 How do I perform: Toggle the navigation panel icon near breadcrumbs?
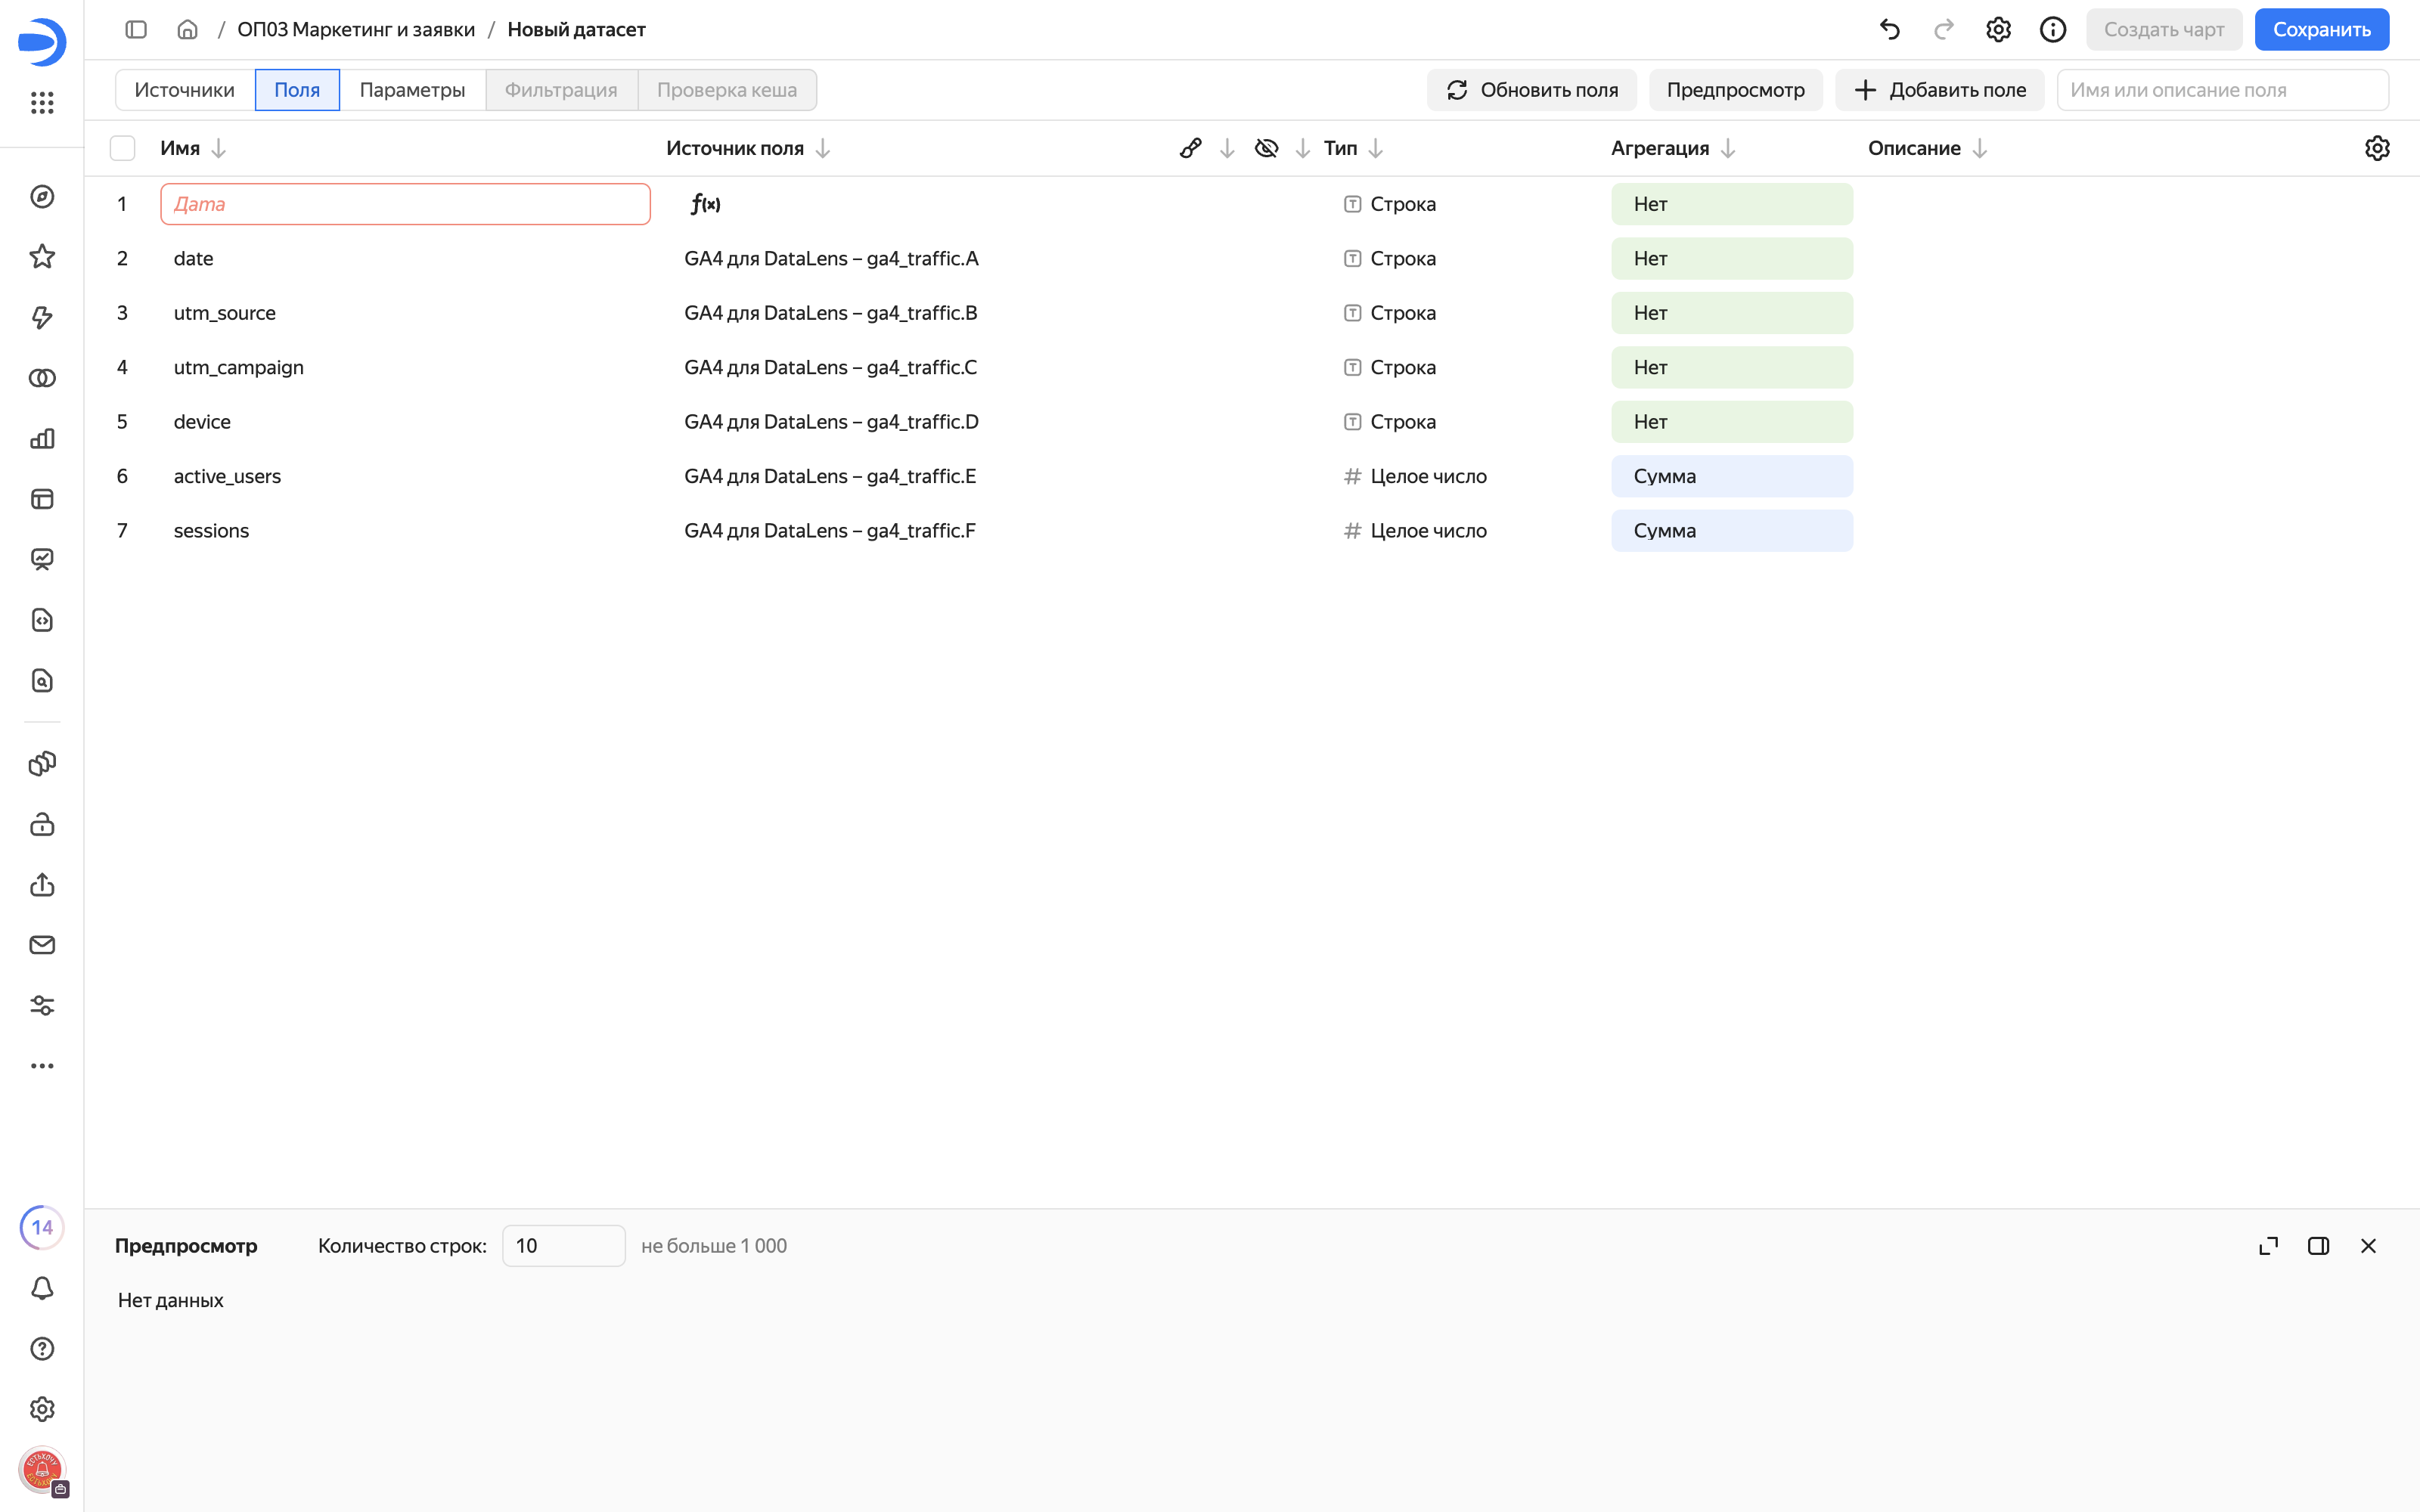point(136,30)
